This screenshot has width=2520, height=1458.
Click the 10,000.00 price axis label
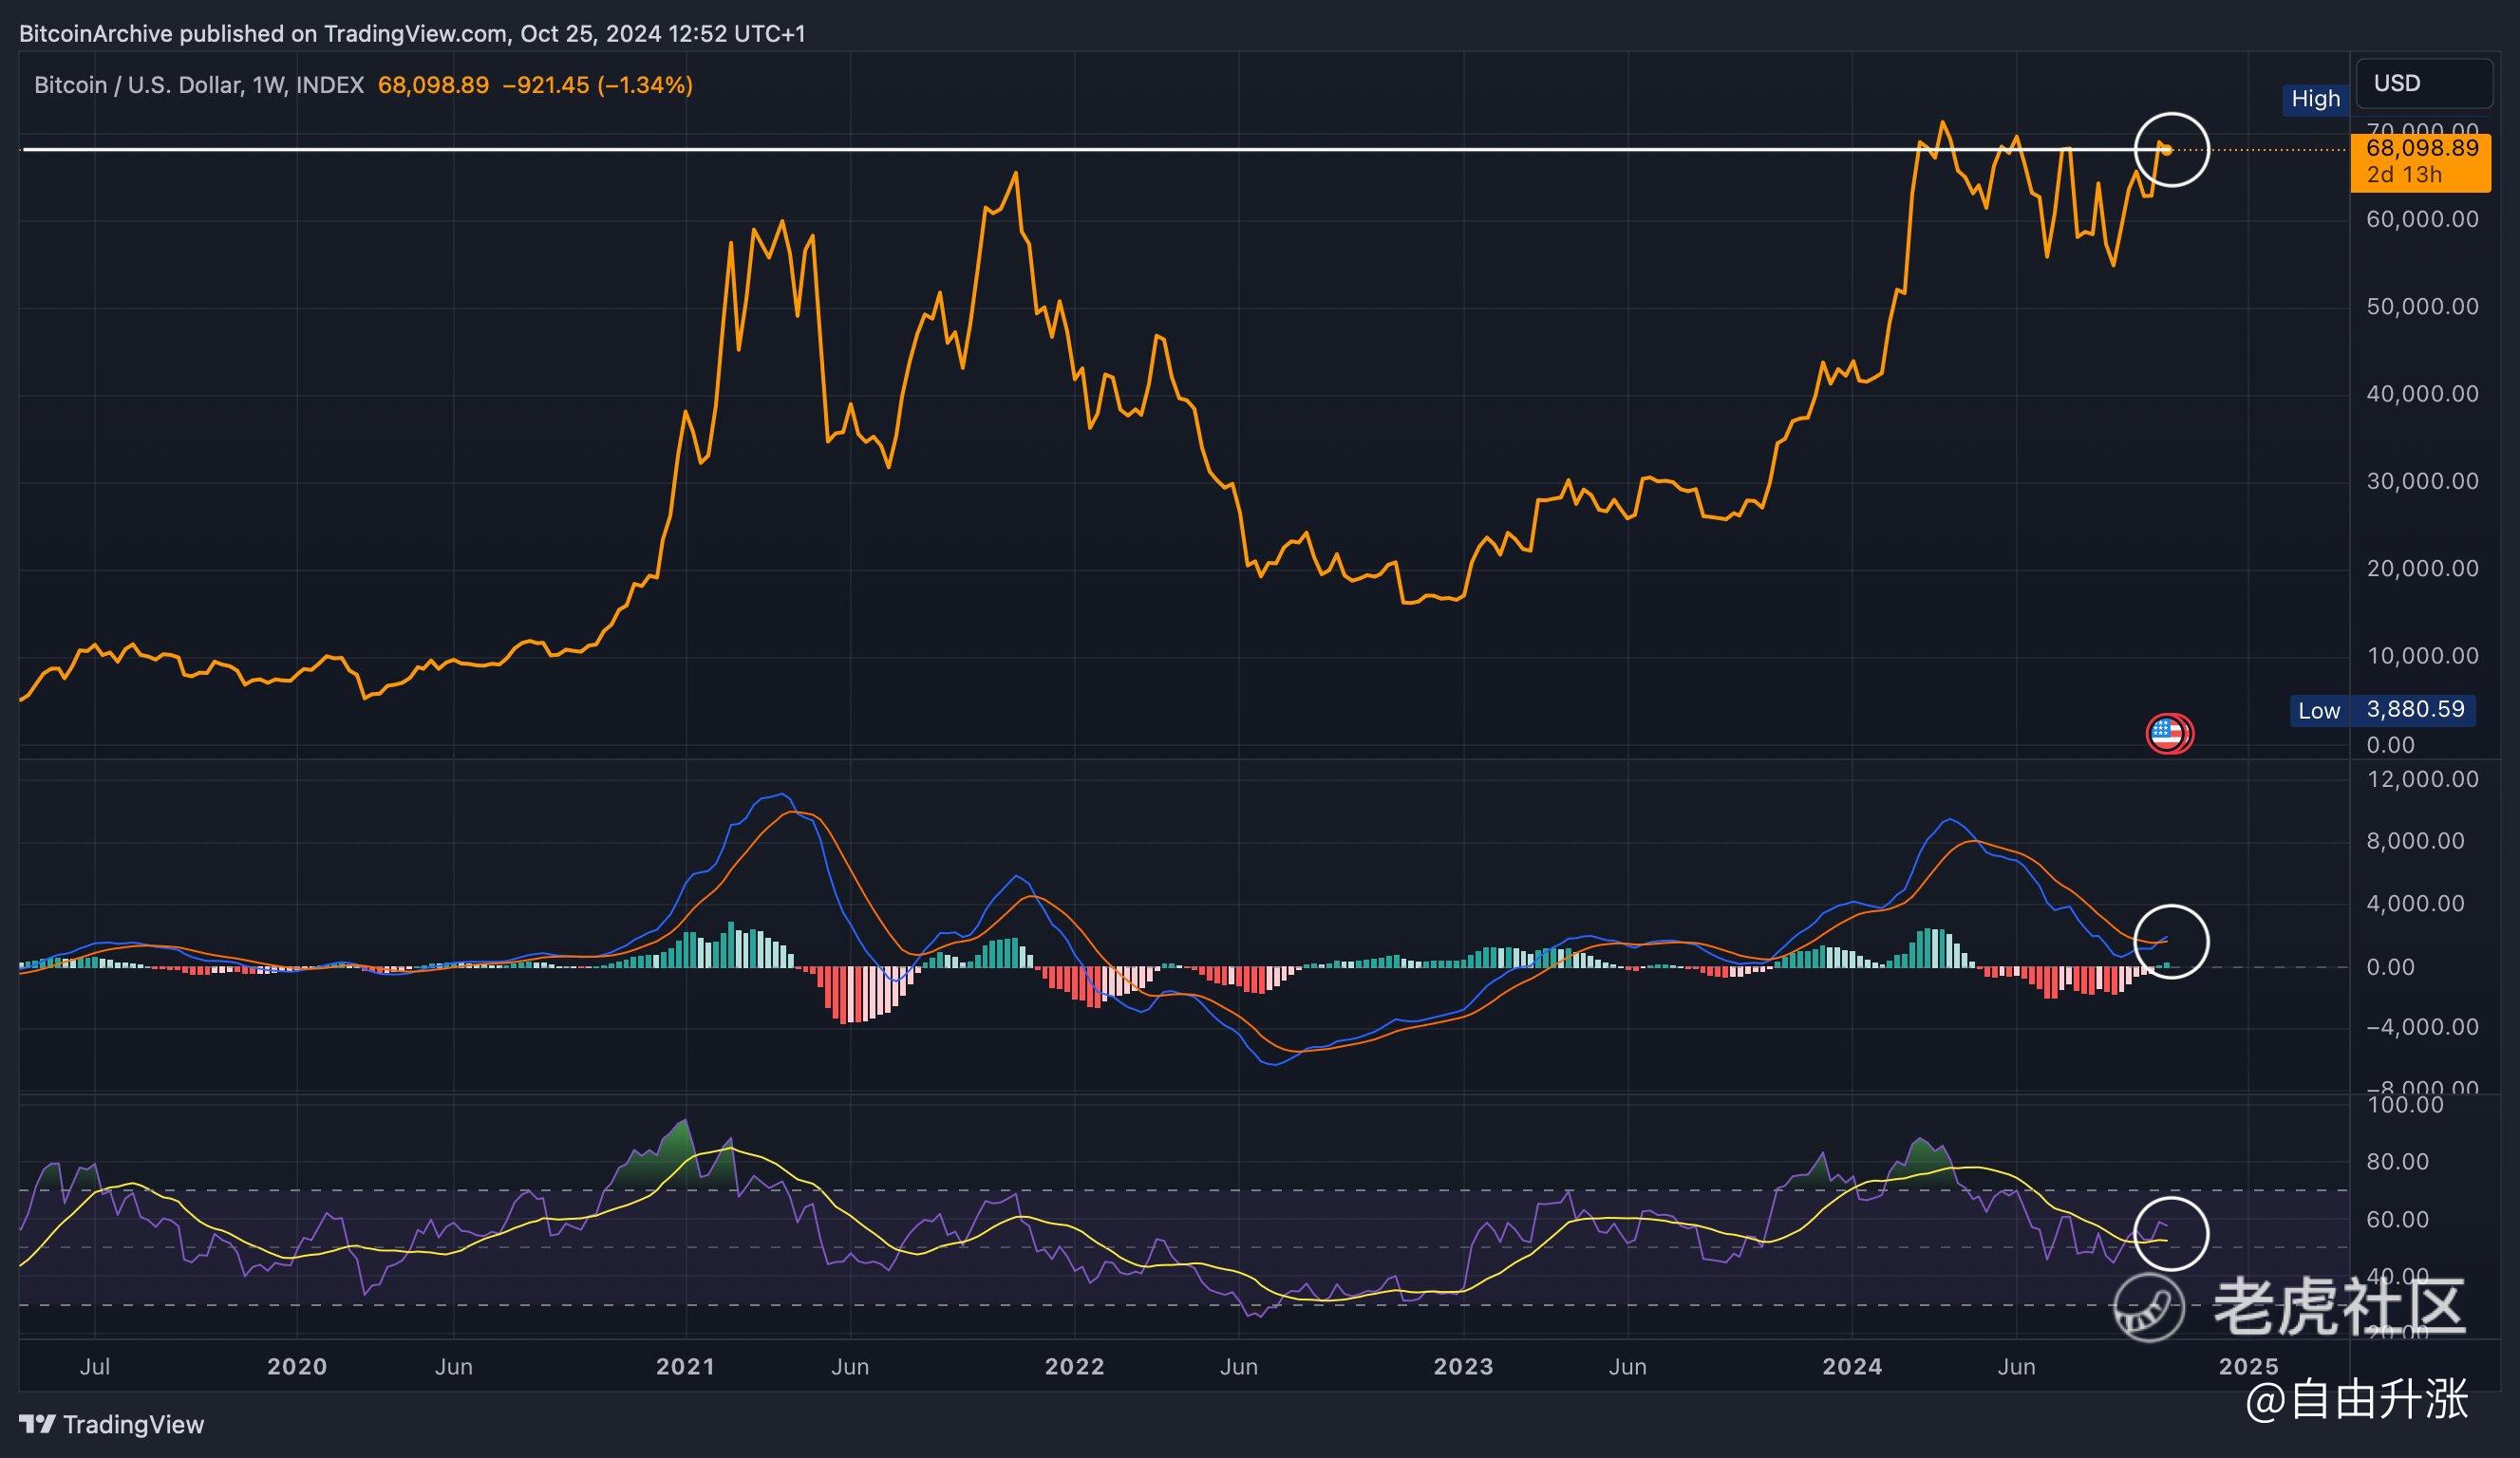tap(2422, 656)
